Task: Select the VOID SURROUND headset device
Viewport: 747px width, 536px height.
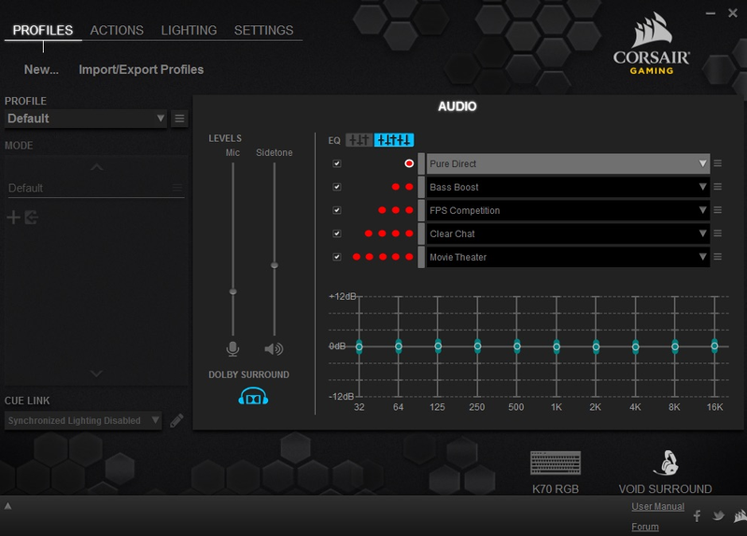Action: (x=665, y=473)
